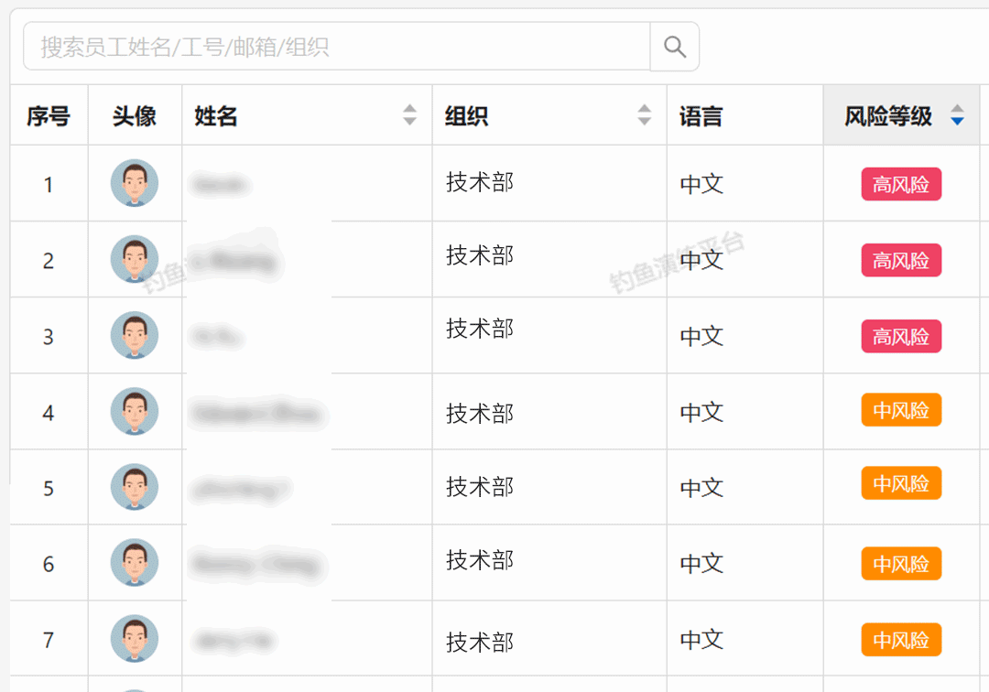Click the avatar in row 5
Image resolution: width=989 pixels, height=692 pixels.
135,487
